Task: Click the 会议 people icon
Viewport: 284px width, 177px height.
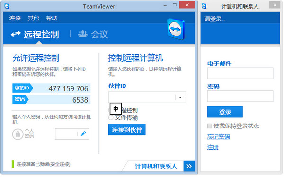Action: tap(82, 34)
